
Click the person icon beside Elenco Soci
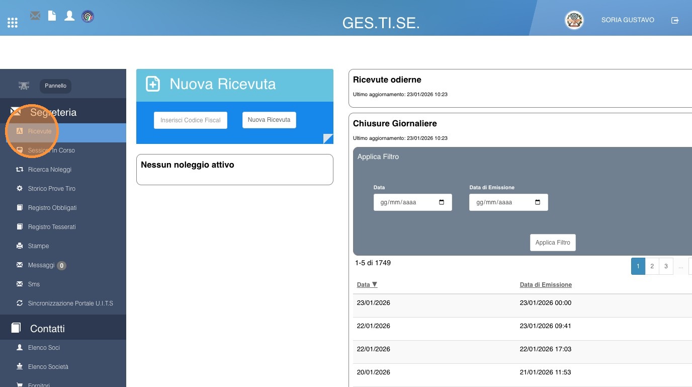point(20,348)
